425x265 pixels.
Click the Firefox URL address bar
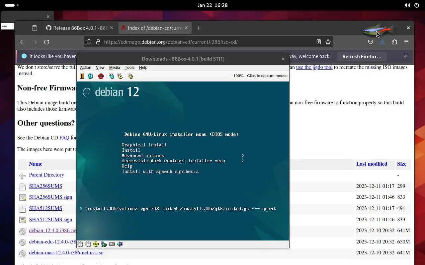tap(209, 42)
